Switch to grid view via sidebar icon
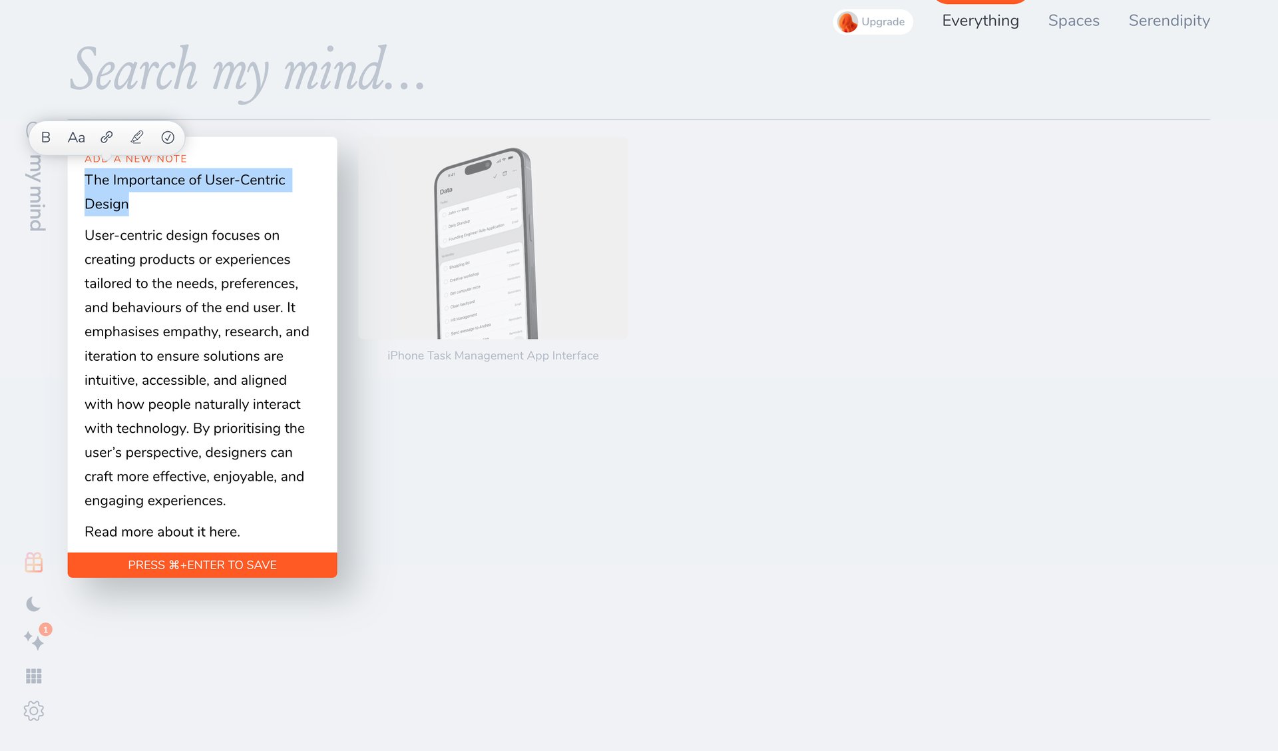The image size is (1278, 751). [33, 676]
